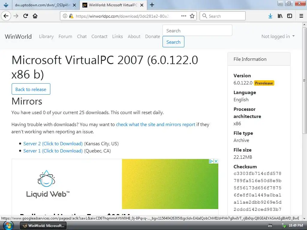Click the WinWorld taskbar window button

pyautogui.click(x=43, y=226)
